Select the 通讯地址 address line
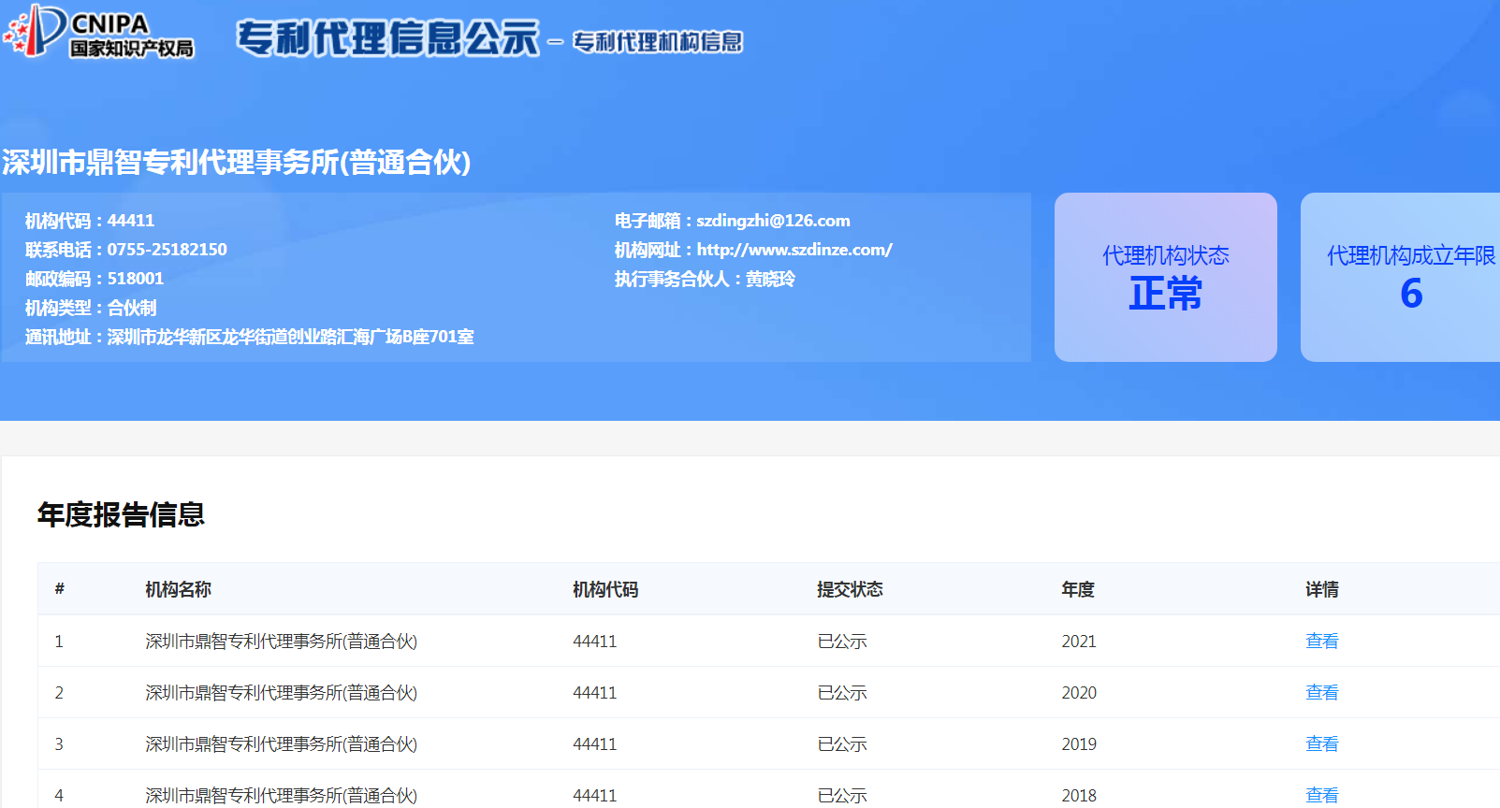1500x808 pixels. tap(249, 337)
